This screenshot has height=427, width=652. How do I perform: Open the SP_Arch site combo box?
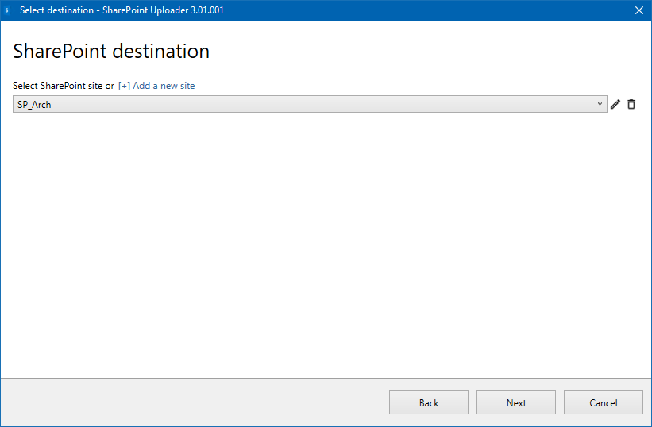click(x=310, y=104)
